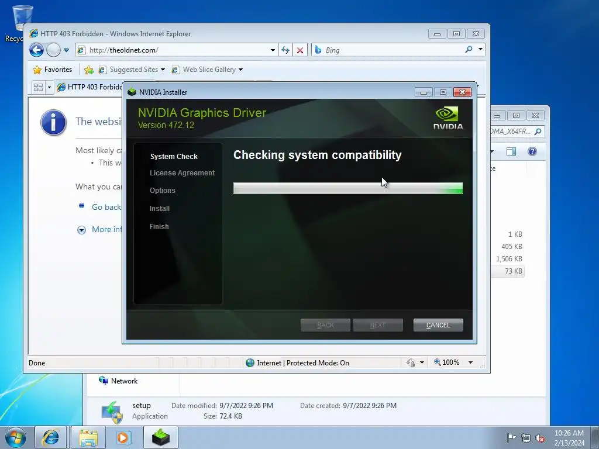Click the greyed-out BACK button
This screenshot has height=449, width=599.
[325, 325]
